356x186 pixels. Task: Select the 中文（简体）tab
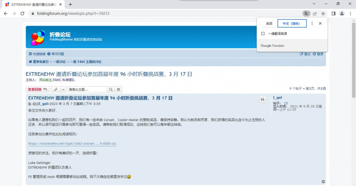pyautogui.click(x=292, y=24)
